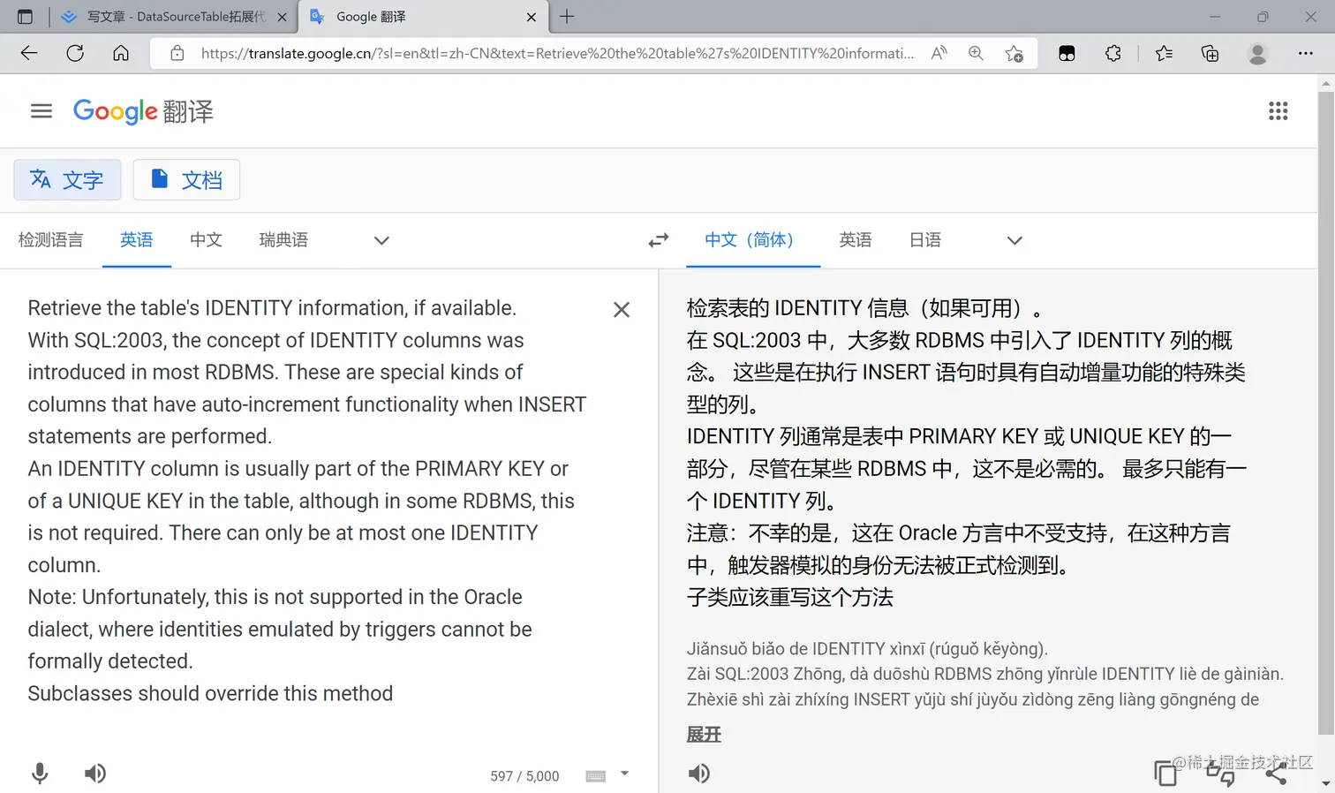Click the pinyin line starting 'Jiǎnsuǒ biǎo de IDENTITY'
This screenshot has width=1335, height=793.
click(867, 649)
